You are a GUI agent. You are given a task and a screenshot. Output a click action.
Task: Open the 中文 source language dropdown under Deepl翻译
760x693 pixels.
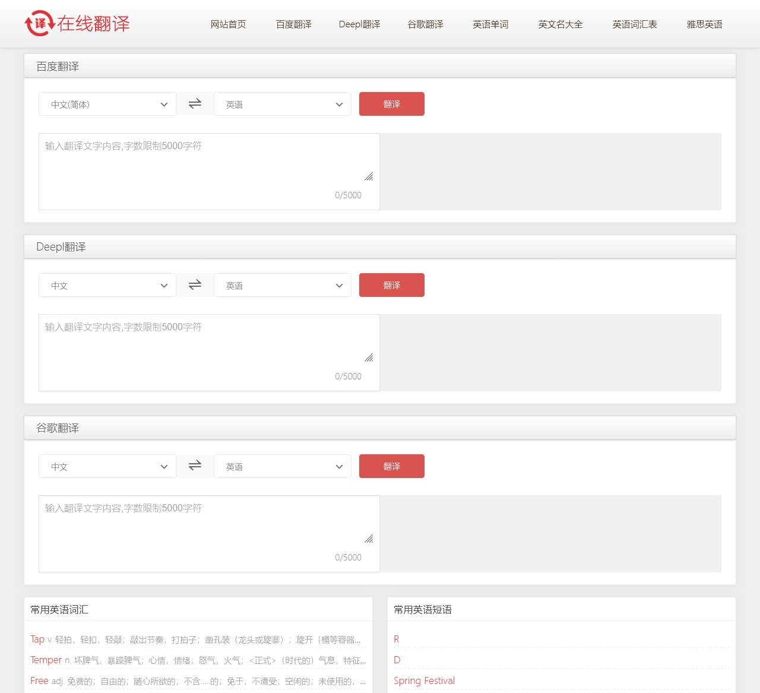click(107, 285)
